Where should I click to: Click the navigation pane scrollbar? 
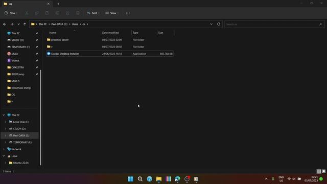pyautogui.click(x=40, y=117)
